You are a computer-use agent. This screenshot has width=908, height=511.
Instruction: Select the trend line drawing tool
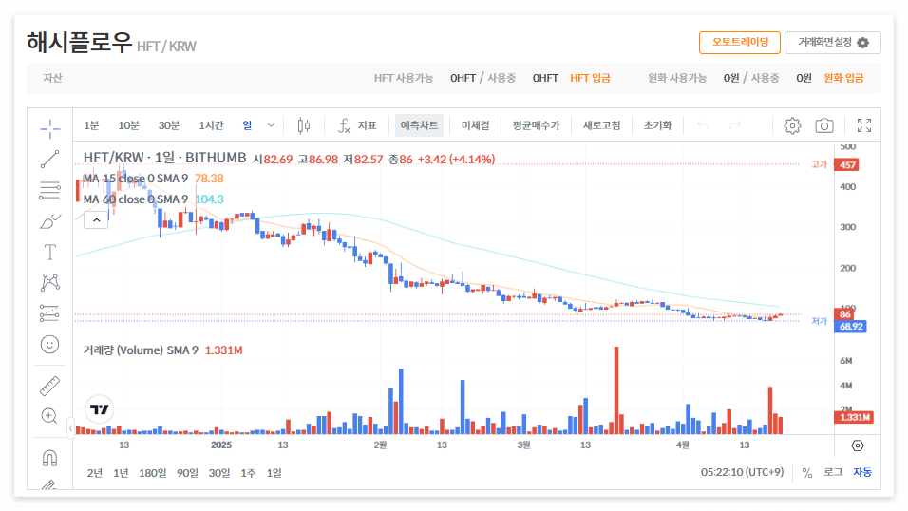[x=49, y=160]
